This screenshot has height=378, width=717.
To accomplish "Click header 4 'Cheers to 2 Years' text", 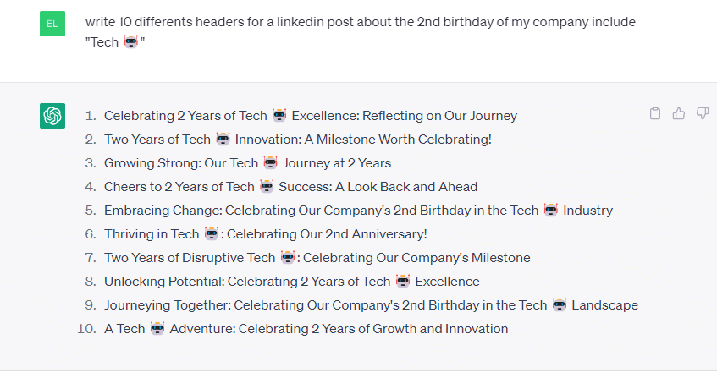I will [x=291, y=187].
